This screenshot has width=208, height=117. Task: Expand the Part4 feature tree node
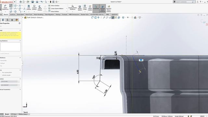(23, 18)
